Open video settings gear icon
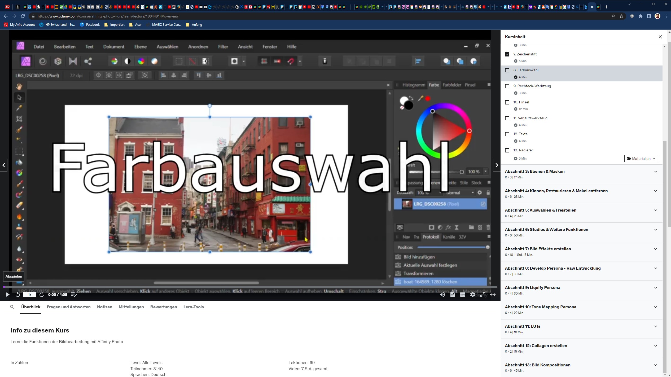Screen dimensions: 671x377 point(473,295)
